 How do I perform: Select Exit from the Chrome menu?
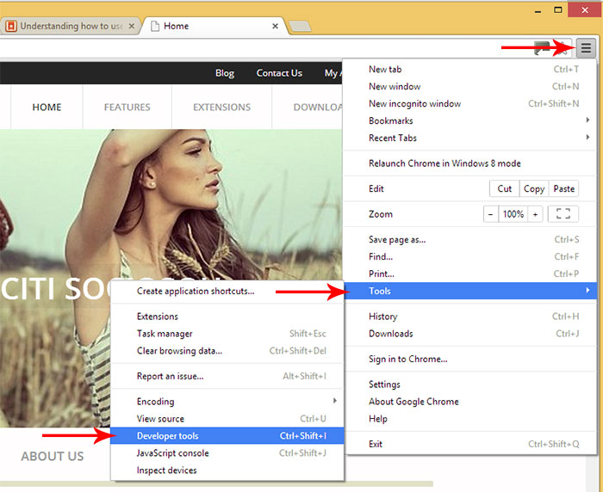[470, 444]
